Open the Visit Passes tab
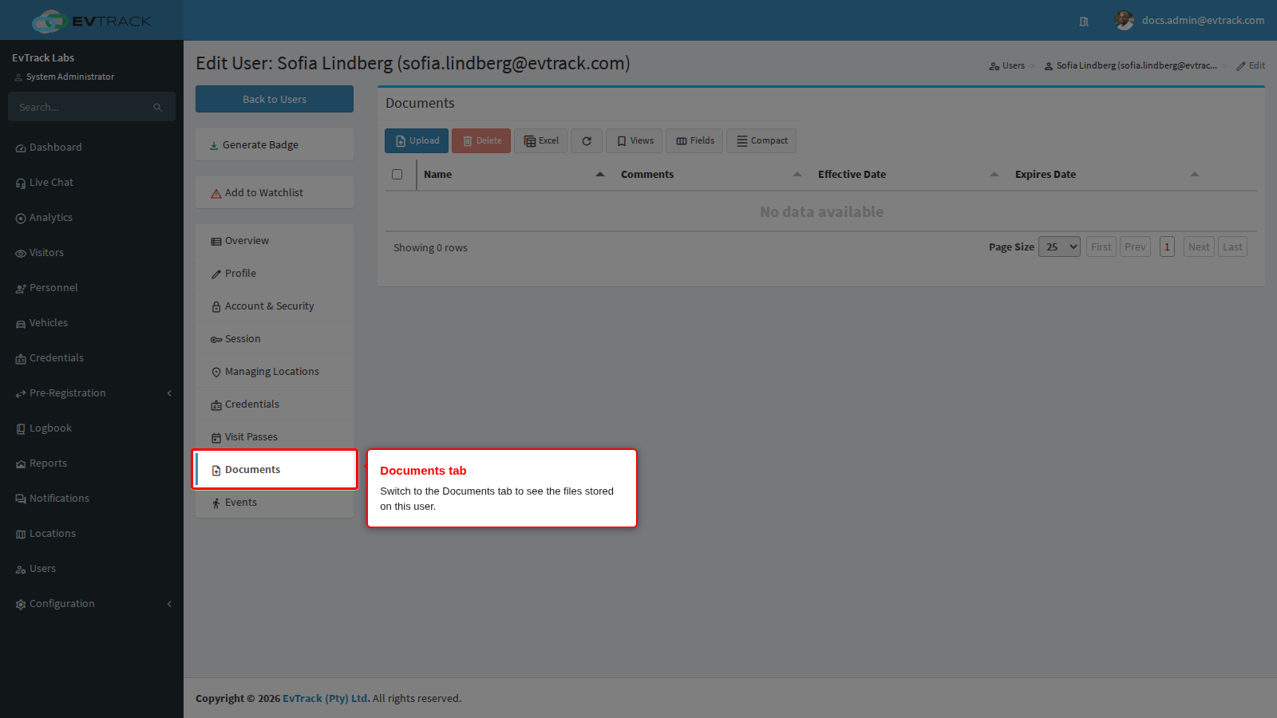Viewport: 1277px width, 718px height. click(275, 437)
